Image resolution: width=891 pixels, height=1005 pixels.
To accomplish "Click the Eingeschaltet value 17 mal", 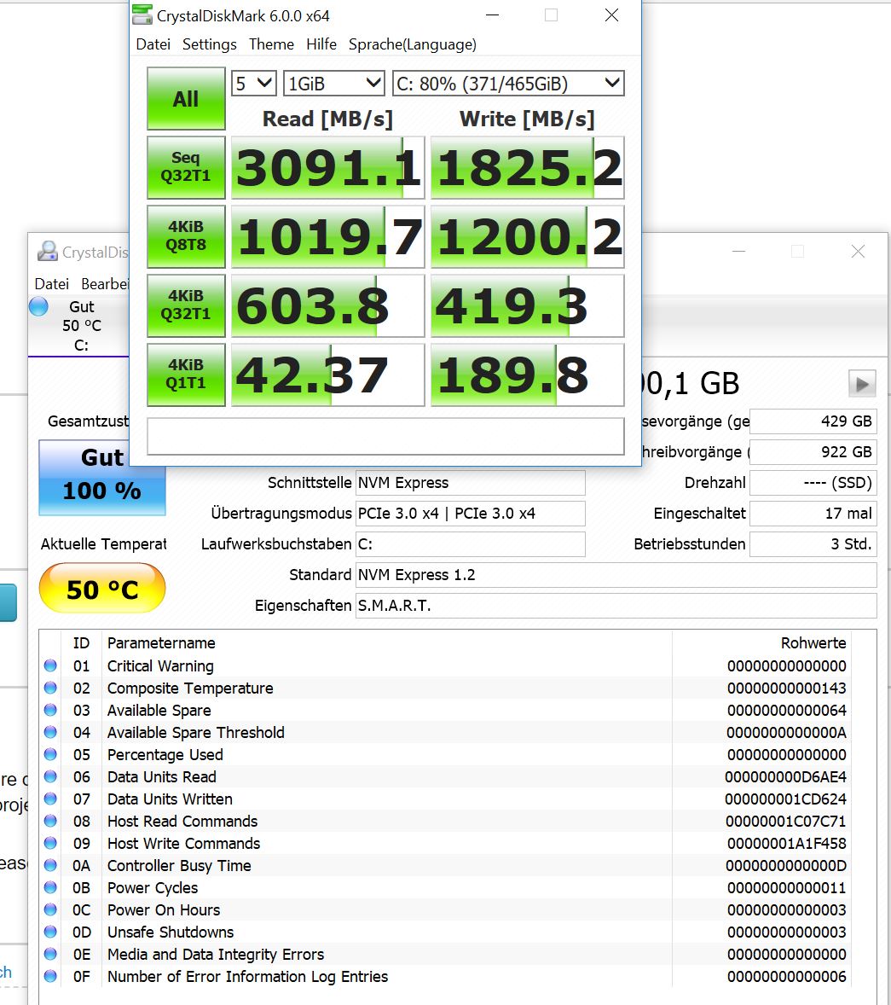I will pyautogui.click(x=813, y=514).
